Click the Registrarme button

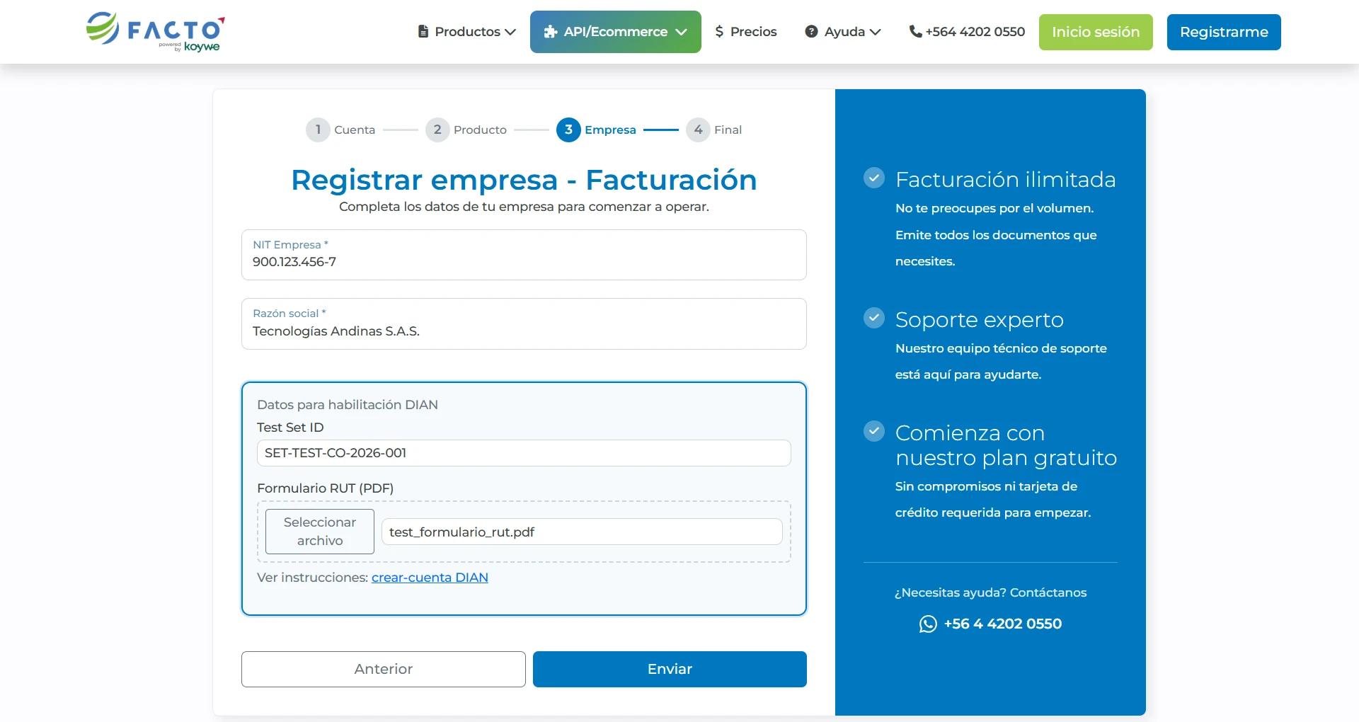point(1224,32)
